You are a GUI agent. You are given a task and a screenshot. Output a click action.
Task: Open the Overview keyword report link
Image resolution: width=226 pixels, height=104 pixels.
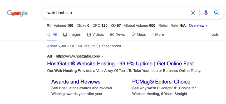[x=198, y=25]
